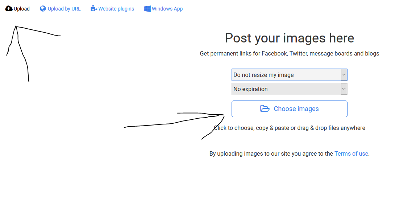
Task: Click the Windows logo icon
Action: pyautogui.click(x=147, y=9)
